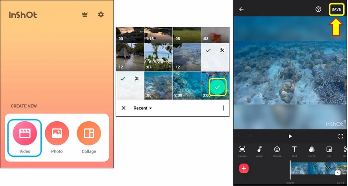Go back with the editor's left arrow
This screenshot has height=186, width=348.
pyautogui.click(x=241, y=9)
